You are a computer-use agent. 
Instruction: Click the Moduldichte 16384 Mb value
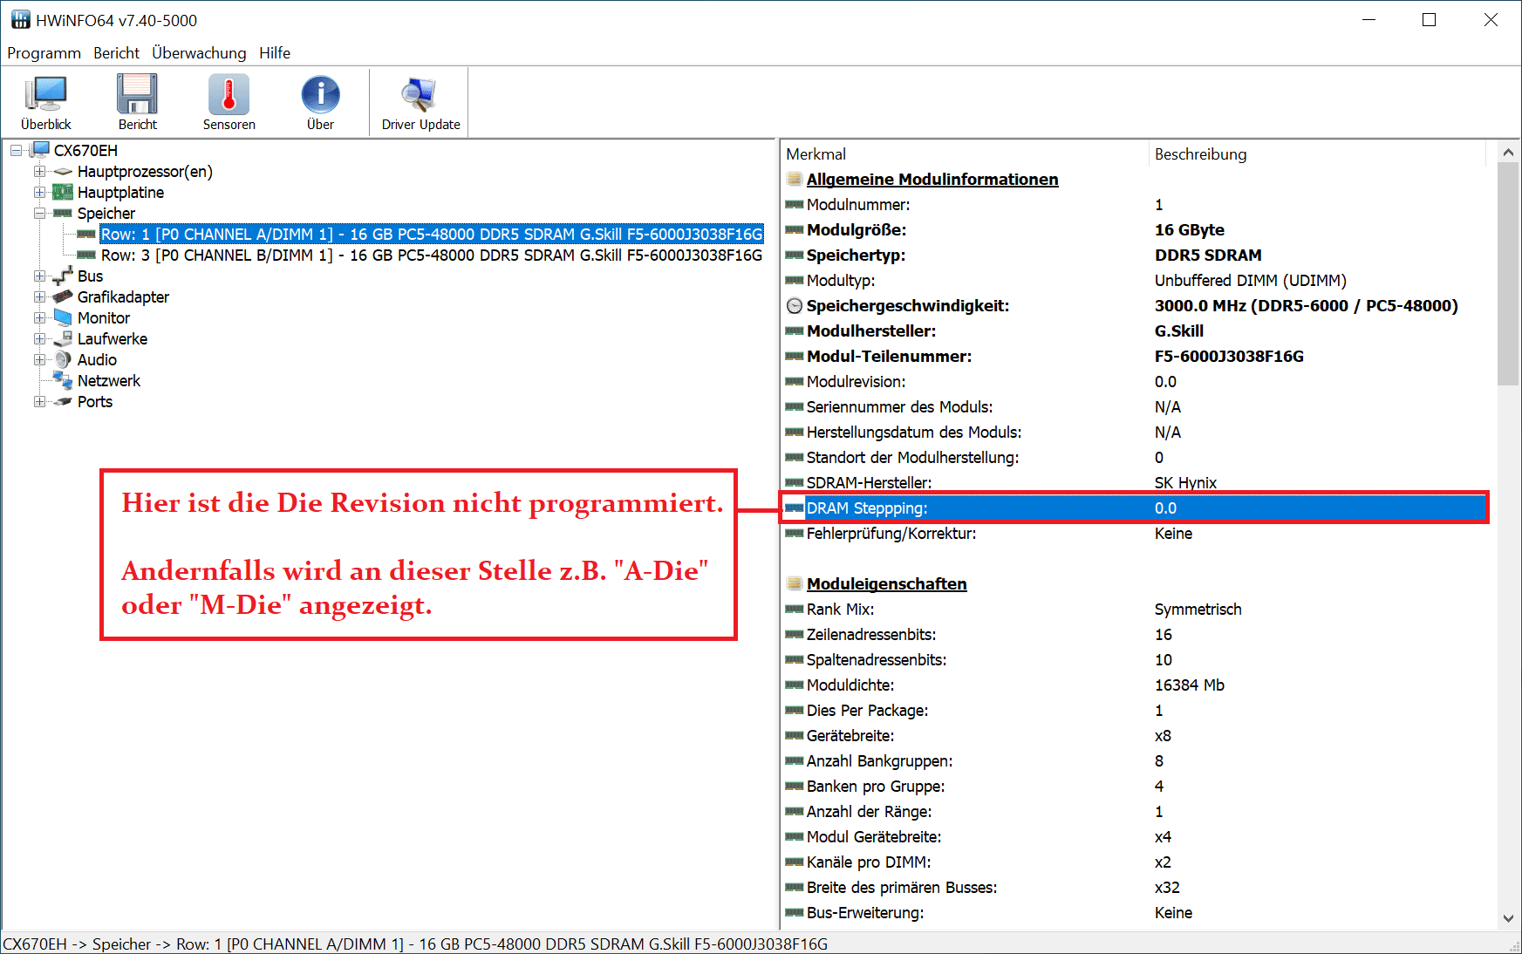click(1190, 685)
